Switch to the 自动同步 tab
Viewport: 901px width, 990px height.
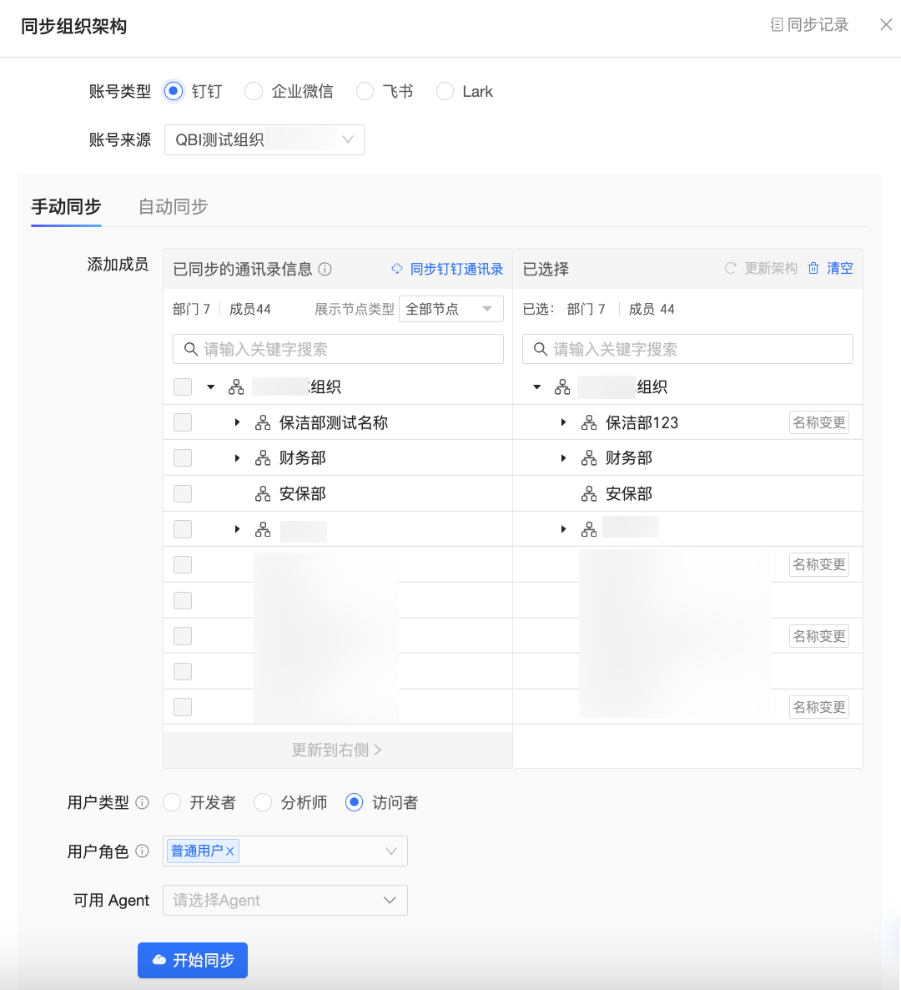(173, 206)
